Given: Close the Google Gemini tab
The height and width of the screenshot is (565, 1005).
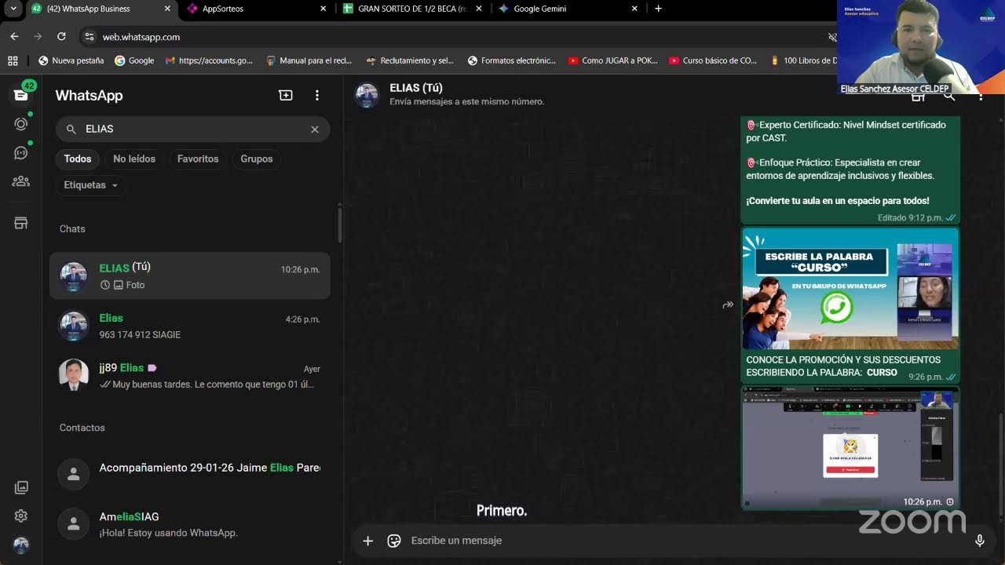Looking at the screenshot, I should (634, 9).
